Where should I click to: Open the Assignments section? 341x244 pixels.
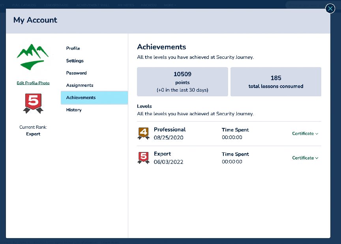80,85
